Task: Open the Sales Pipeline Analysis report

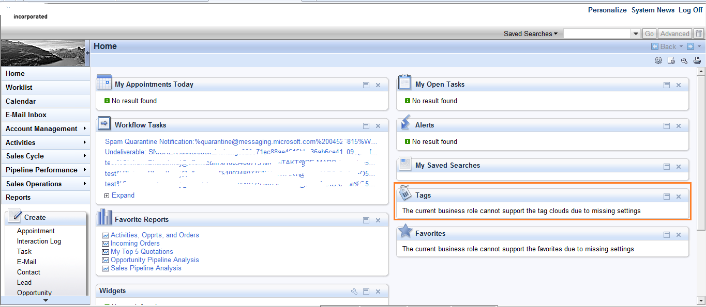Action: 146,268
